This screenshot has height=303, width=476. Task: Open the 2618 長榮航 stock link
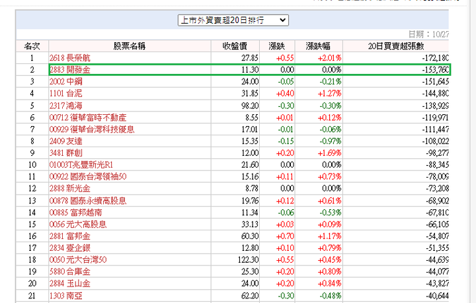[x=70, y=58]
